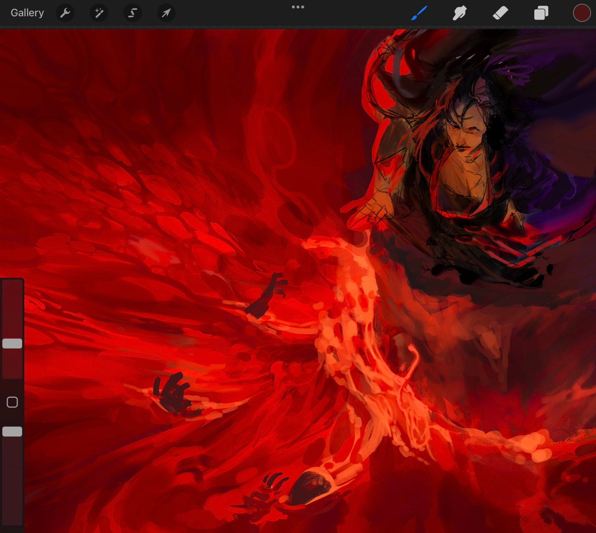This screenshot has height=533, width=596.
Task: Open the Adjustments magic wand menu
Action: [x=99, y=13]
